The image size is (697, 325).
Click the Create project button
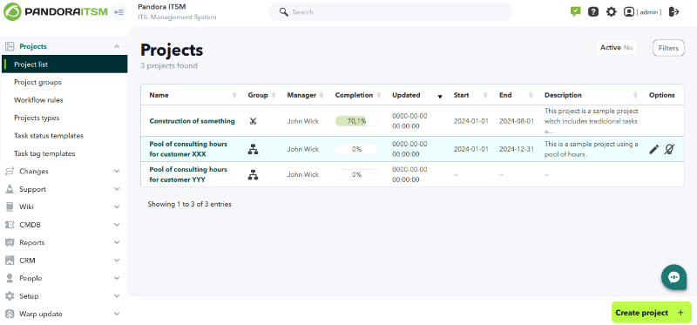(651, 313)
